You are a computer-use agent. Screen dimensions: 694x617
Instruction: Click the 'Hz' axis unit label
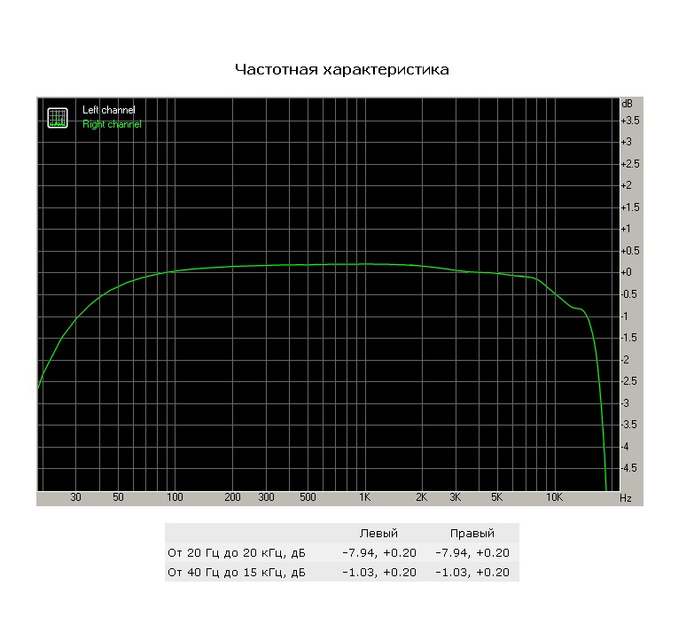point(626,498)
